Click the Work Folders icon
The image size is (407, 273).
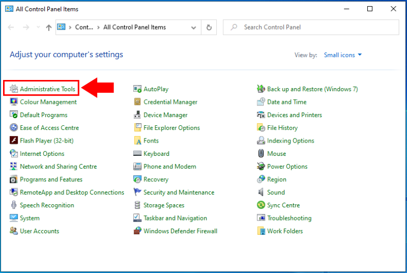261,231
